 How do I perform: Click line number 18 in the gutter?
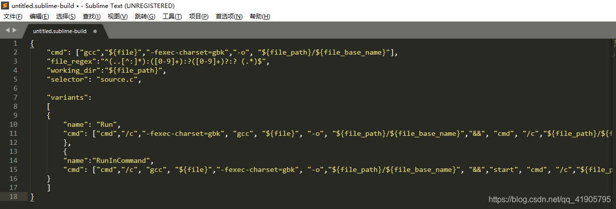14,196
